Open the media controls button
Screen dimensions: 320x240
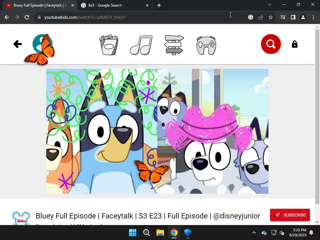click(x=283, y=17)
